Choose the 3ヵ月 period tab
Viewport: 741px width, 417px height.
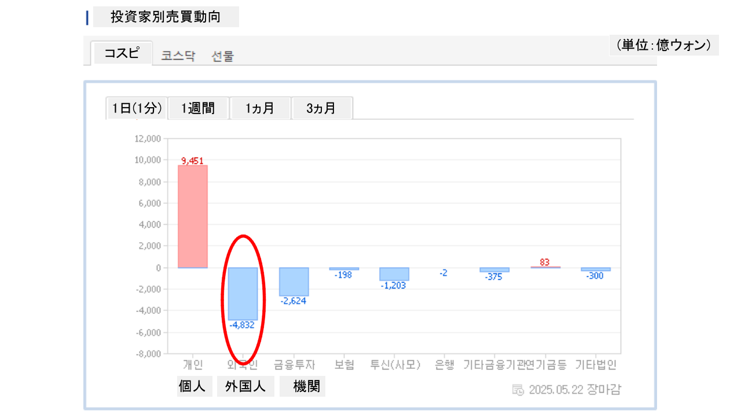click(x=321, y=108)
